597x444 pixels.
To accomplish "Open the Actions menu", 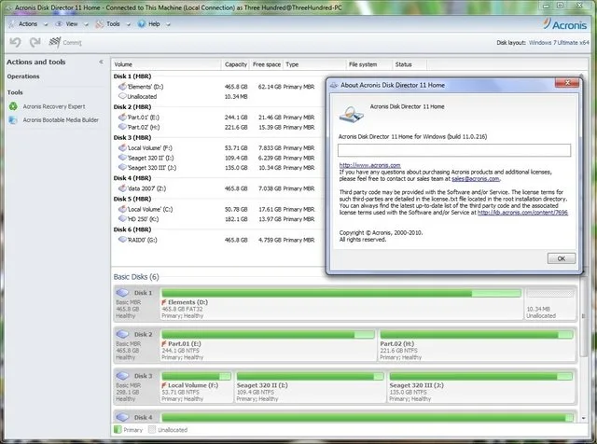I will (28, 23).
